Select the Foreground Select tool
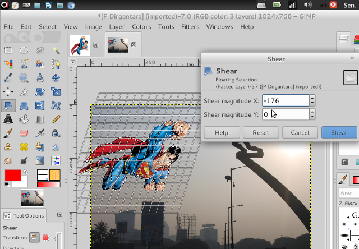This screenshot has width=359, height=249. [x=40, y=64]
